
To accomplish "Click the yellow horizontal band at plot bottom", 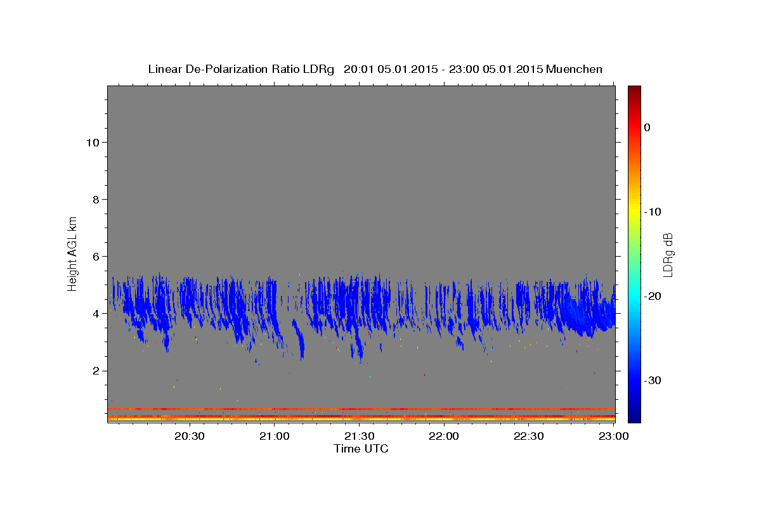I will coord(361,420).
